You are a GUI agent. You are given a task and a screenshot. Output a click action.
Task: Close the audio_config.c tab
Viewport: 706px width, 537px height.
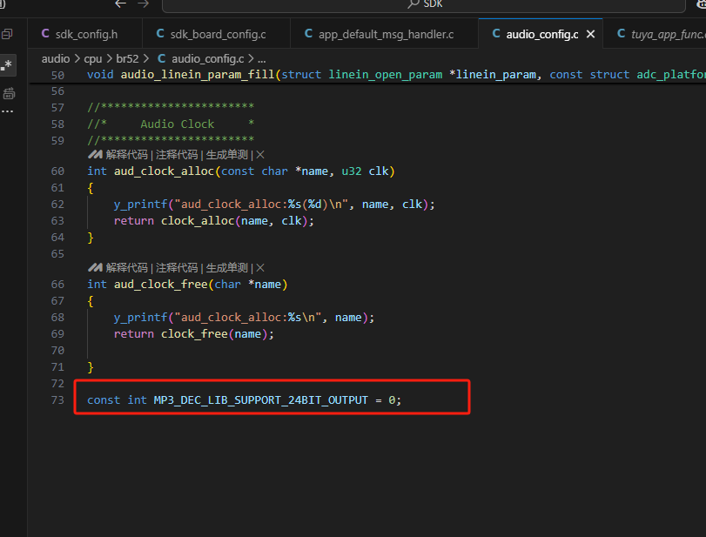point(590,34)
